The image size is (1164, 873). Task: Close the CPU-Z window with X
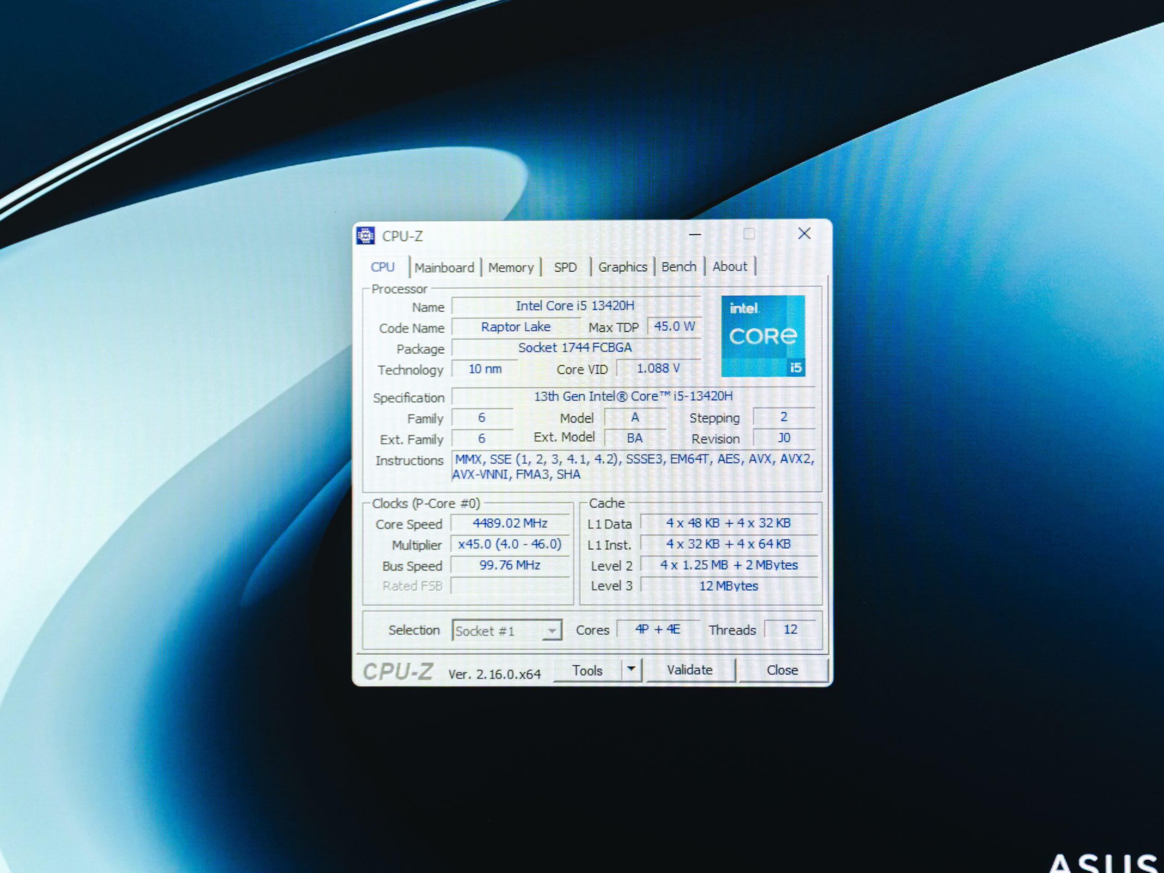(804, 234)
